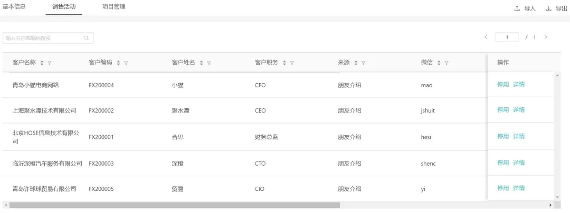Sort by 客户名称 column
570x213 pixels.
(42, 63)
